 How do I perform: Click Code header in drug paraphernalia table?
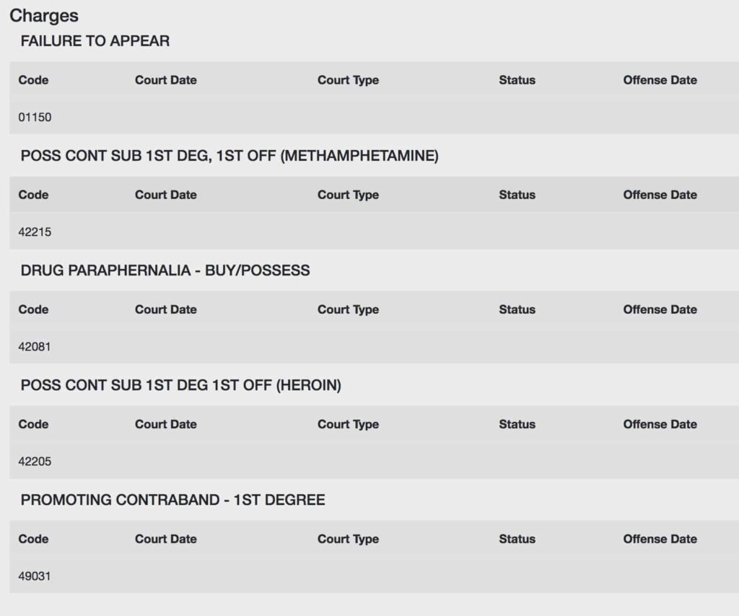(33, 309)
